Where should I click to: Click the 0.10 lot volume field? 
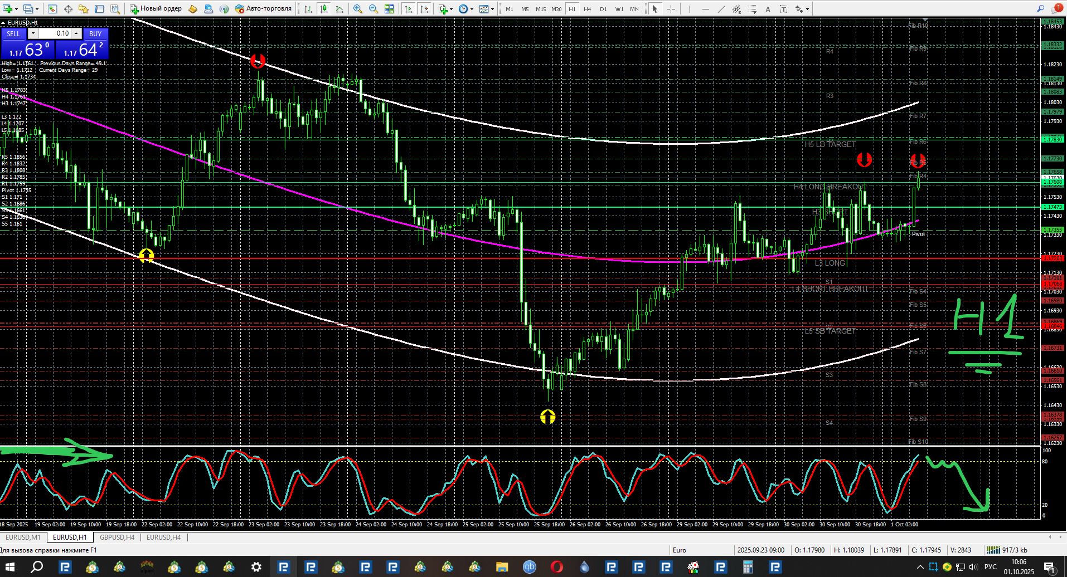[55, 33]
